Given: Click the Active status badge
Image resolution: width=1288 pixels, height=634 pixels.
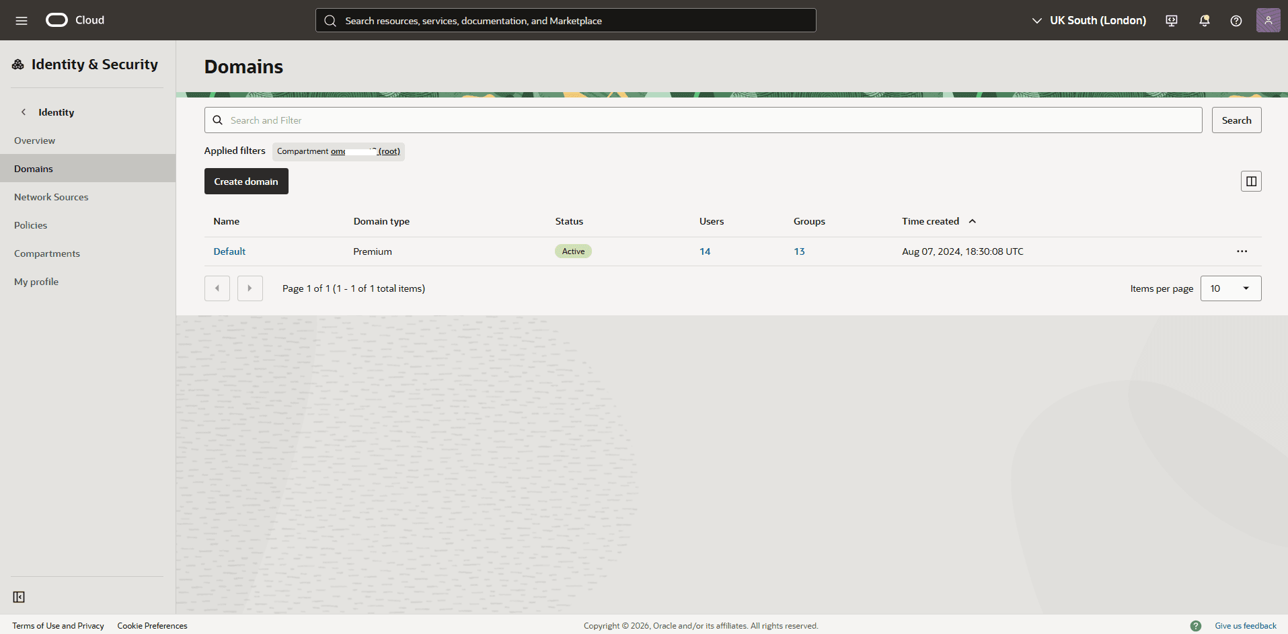Looking at the screenshot, I should tap(573, 251).
